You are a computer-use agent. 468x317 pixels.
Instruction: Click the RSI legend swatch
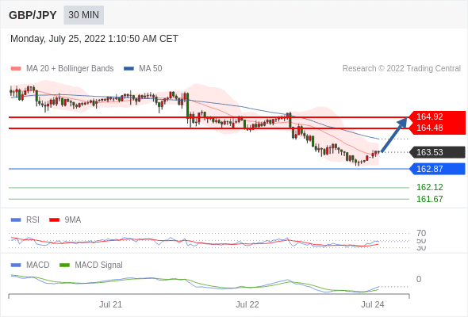tap(16, 220)
